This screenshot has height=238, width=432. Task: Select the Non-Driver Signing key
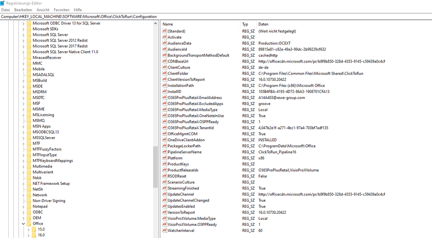[49, 201]
